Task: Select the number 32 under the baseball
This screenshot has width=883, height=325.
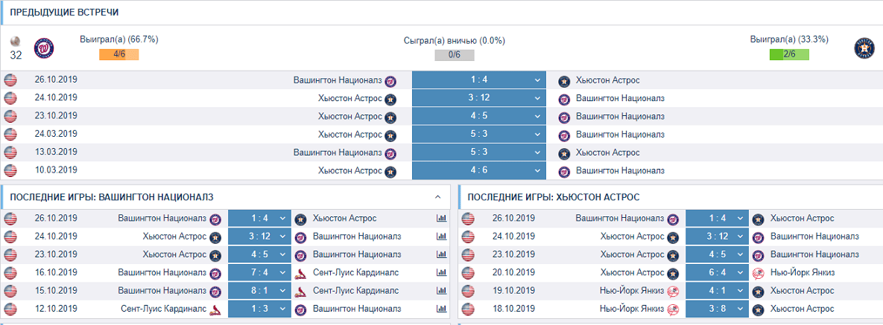Action: coord(16,55)
